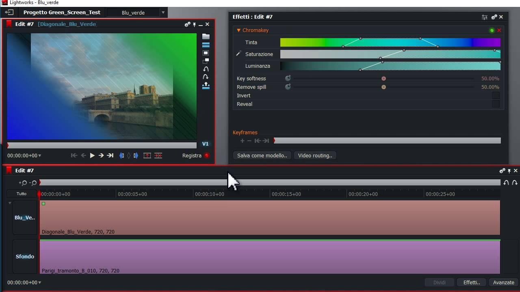Image resolution: width=520 pixels, height=292 pixels.
Task: Go to next keyframe
Action: pyautogui.click(x=266, y=141)
